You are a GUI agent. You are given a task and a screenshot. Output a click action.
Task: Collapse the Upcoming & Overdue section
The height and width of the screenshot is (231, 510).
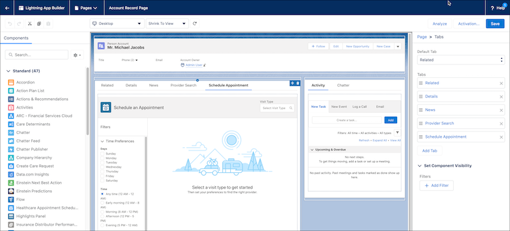[x=311, y=150]
